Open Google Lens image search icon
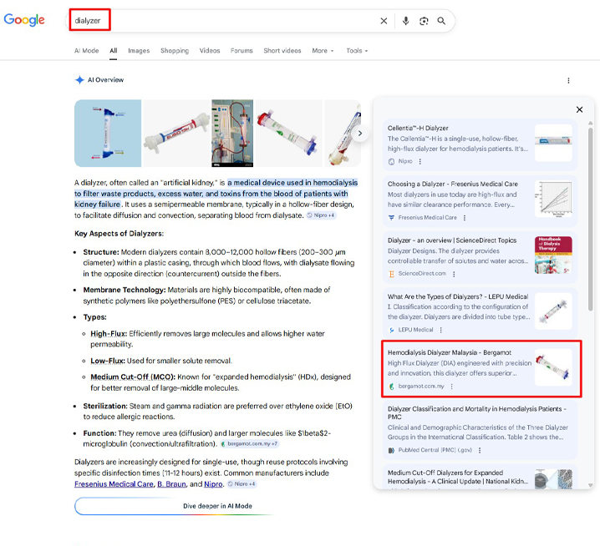 coord(424,21)
